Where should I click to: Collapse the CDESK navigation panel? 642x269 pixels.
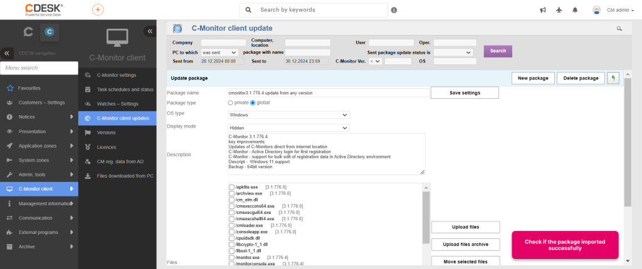coord(6,53)
